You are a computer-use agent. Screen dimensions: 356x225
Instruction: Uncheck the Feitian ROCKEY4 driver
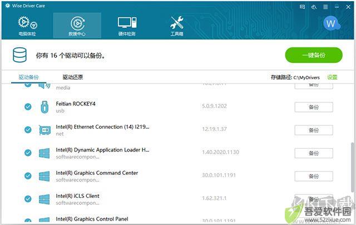click(x=28, y=106)
